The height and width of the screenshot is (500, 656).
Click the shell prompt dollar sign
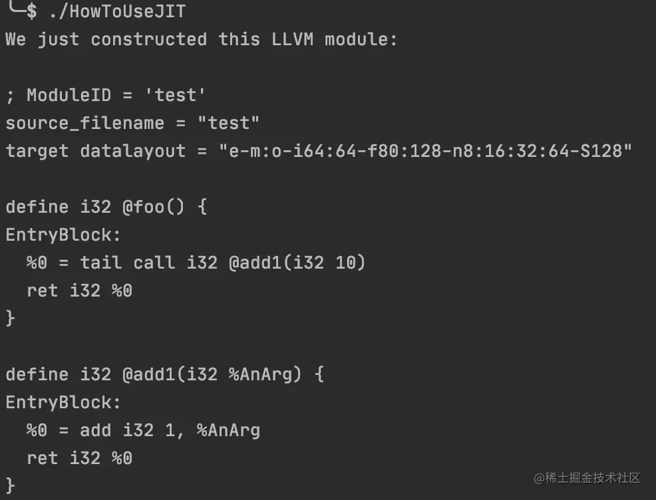[31, 11]
